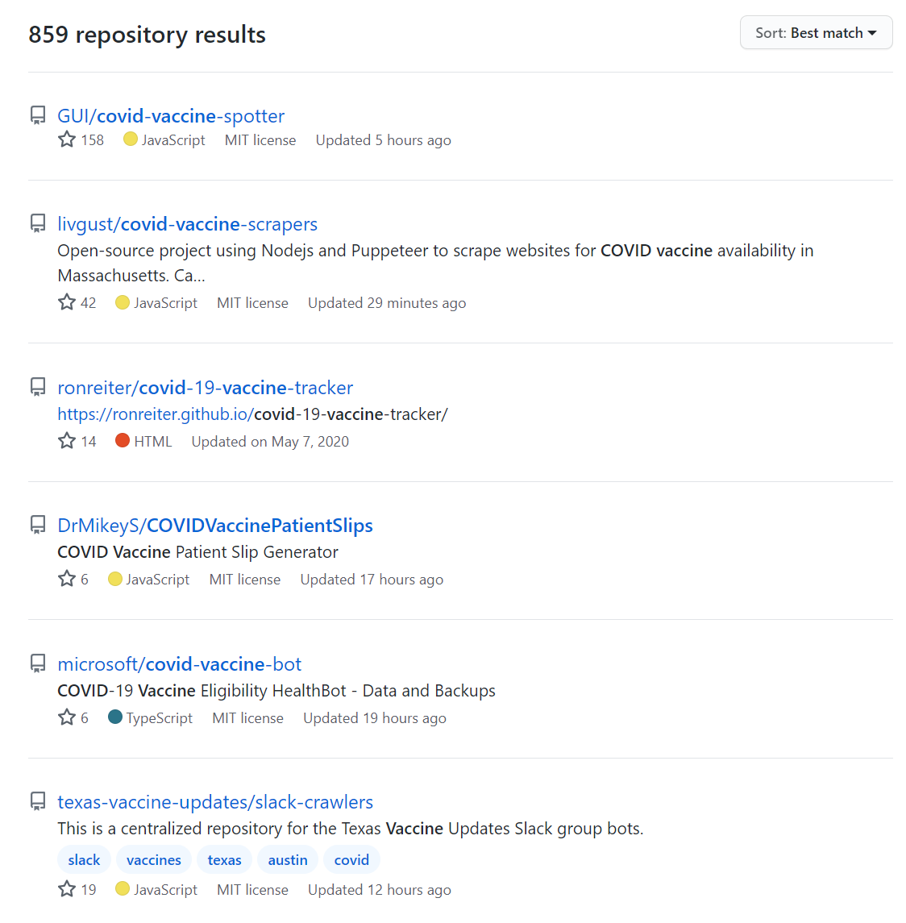Open the livgust/covid-vaccine-scrapers repository
The width and height of the screenshot is (906, 923).
(187, 224)
